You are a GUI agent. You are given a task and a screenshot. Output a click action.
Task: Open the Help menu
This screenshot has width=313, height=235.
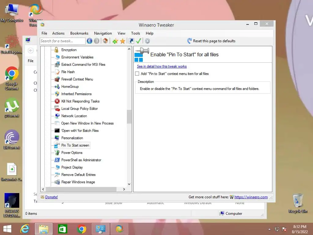coord(149,33)
